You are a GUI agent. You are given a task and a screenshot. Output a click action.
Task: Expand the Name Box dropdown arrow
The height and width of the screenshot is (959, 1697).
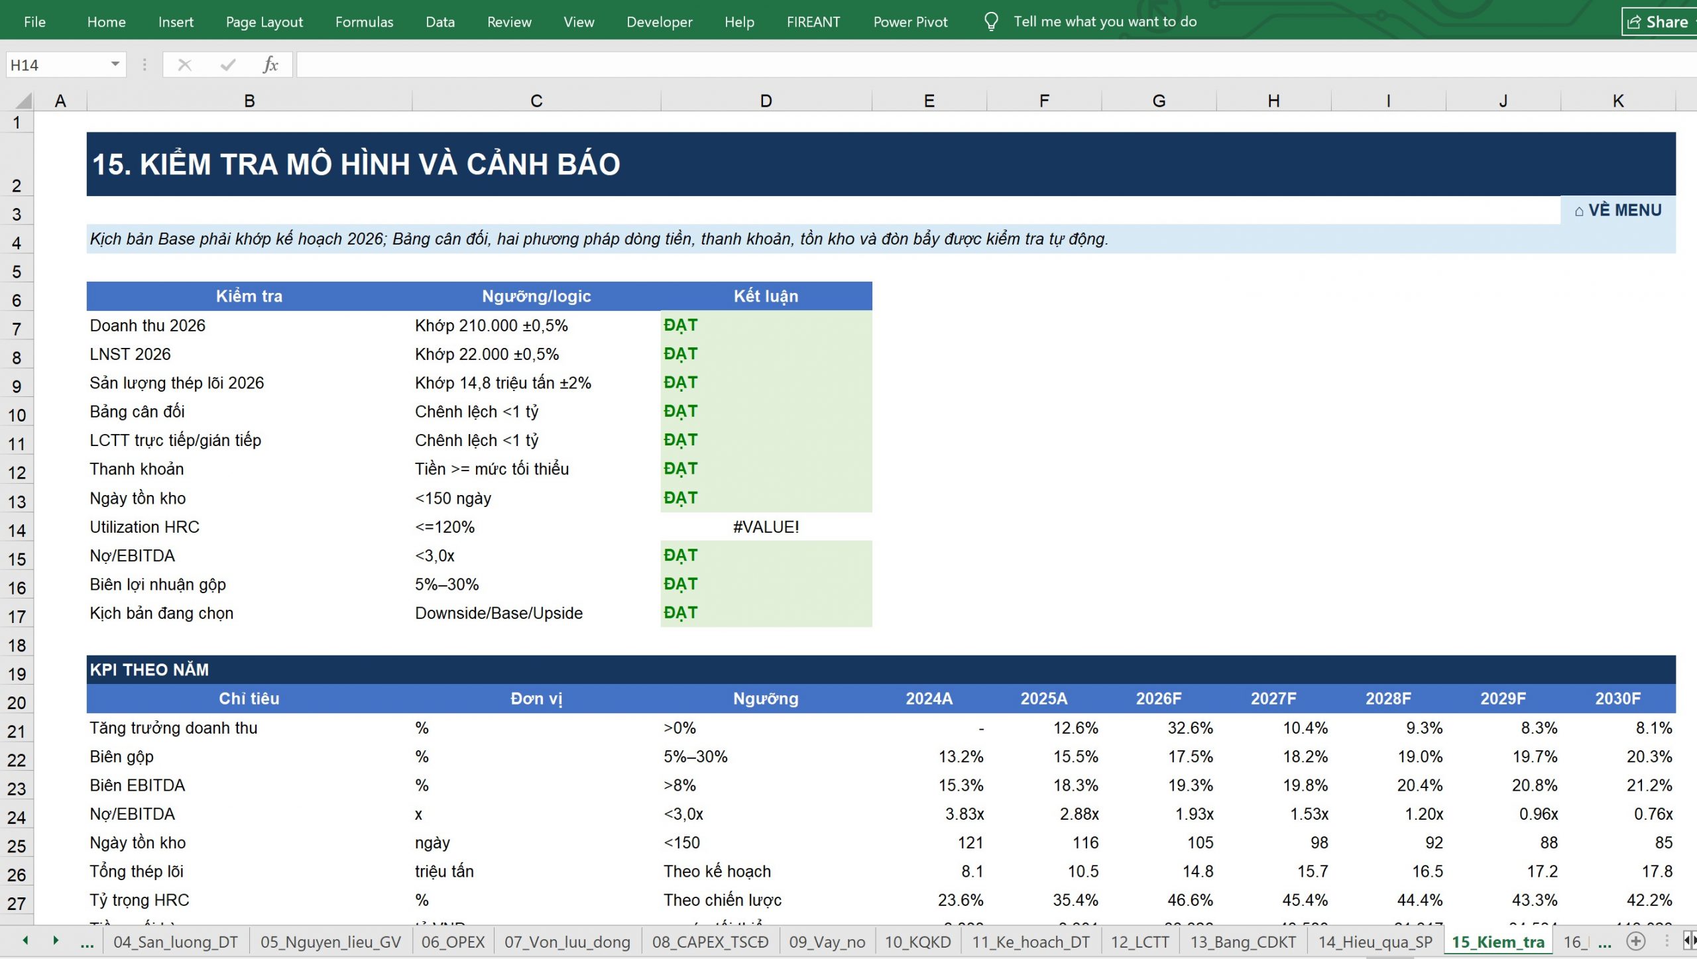(x=115, y=64)
